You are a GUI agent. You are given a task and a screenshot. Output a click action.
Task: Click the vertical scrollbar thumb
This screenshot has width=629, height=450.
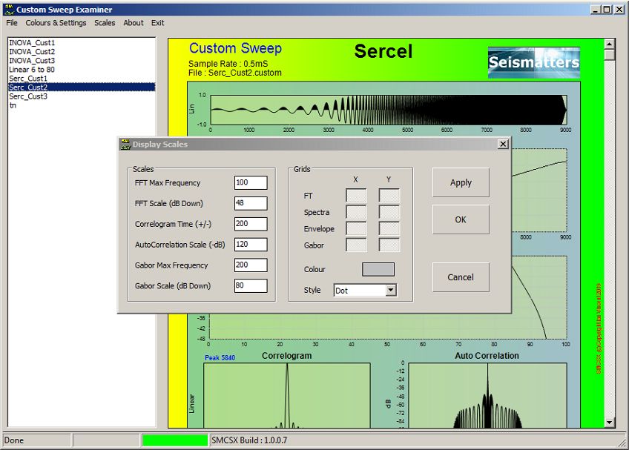tap(610, 55)
